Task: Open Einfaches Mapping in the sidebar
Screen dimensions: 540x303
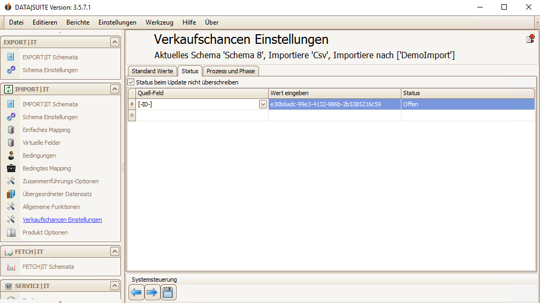Action: 47,130
